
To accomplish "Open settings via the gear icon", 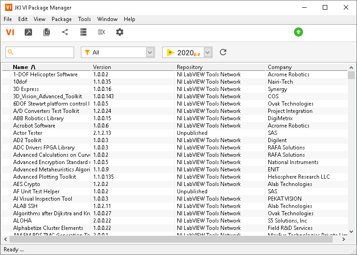I will pos(119,32).
